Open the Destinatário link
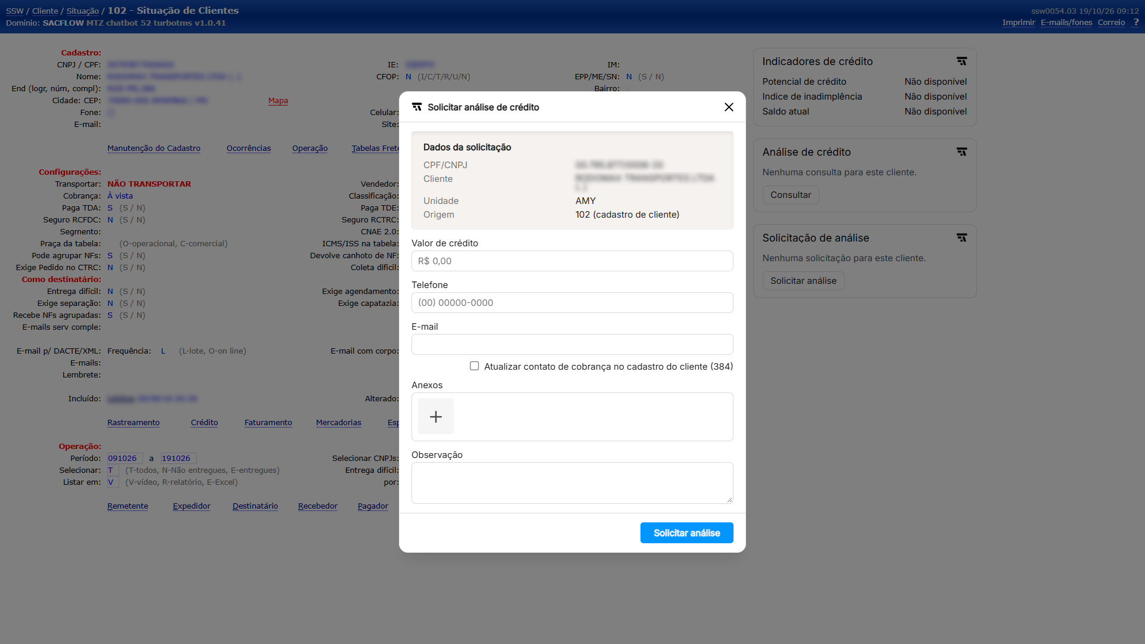 [255, 506]
